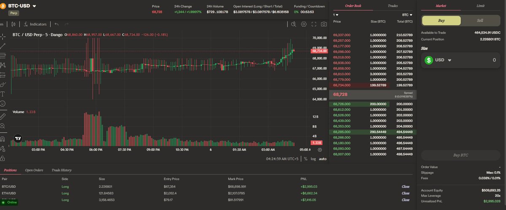Click the red 68,734.00 price axis label
The image size is (506, 210).
point(320,51)
